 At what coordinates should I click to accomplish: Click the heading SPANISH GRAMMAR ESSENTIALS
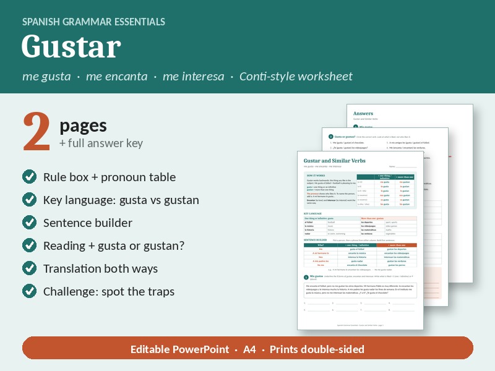pyautogui.click(x=94, y=22)
